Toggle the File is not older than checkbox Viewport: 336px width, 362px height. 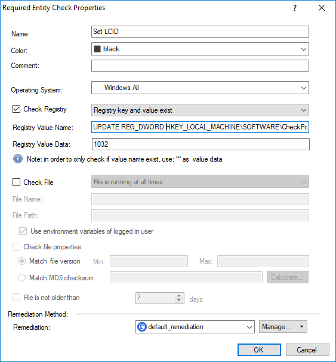(16, 298)
